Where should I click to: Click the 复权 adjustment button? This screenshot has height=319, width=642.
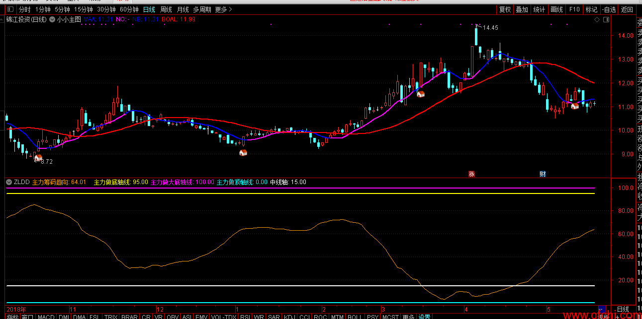pos(505,9)
